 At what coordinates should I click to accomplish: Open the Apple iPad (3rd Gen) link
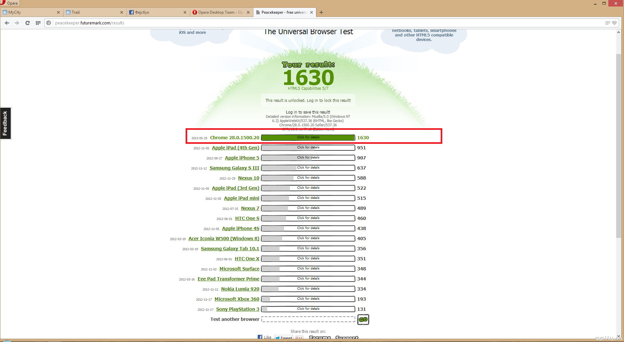236,188
